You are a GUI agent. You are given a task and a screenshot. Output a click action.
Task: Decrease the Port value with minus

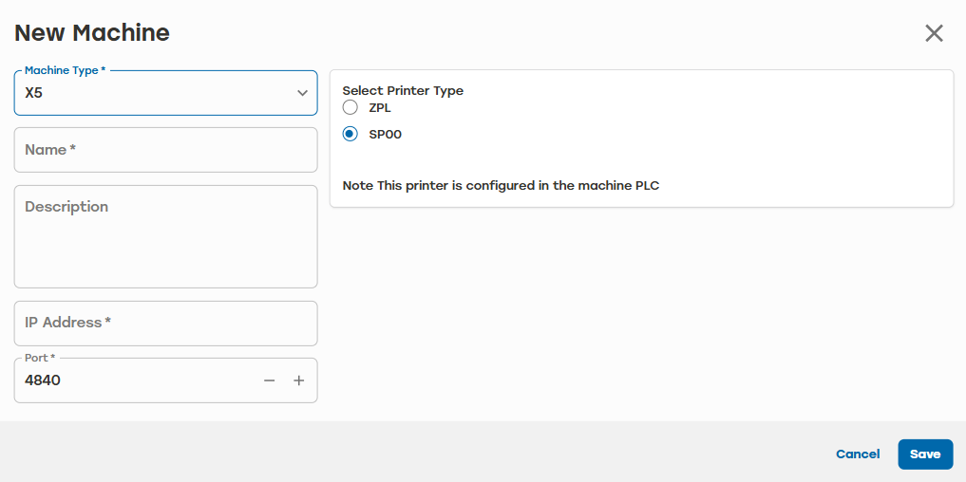point(269,380)
